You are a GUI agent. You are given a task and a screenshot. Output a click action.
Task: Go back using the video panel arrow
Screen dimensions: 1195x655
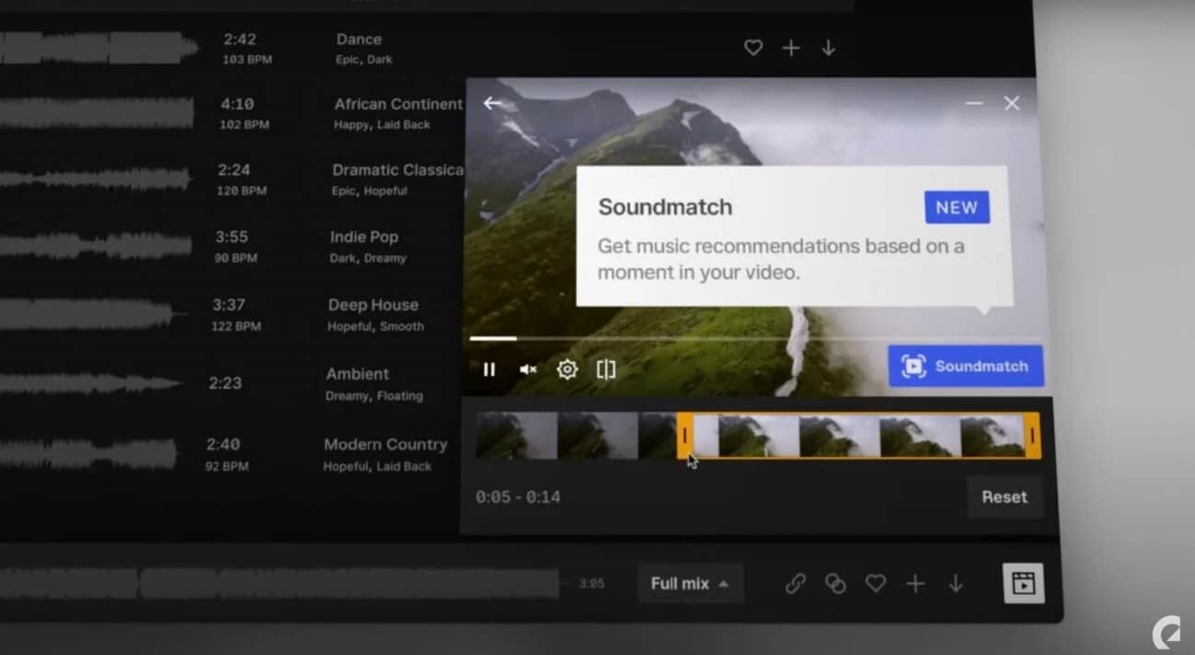(x=493, y=103)
